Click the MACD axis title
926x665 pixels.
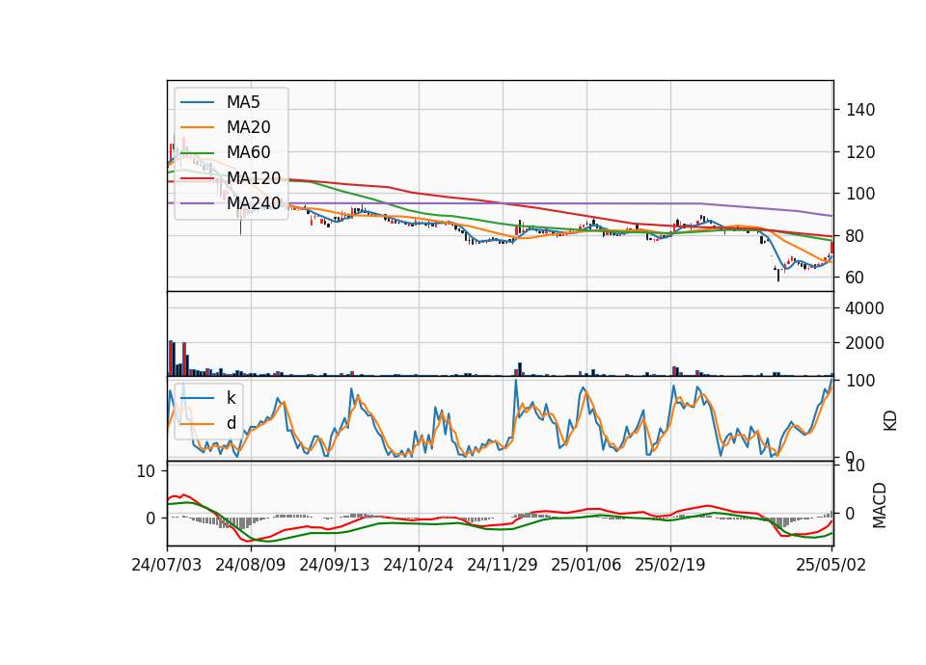click(880, 505)
